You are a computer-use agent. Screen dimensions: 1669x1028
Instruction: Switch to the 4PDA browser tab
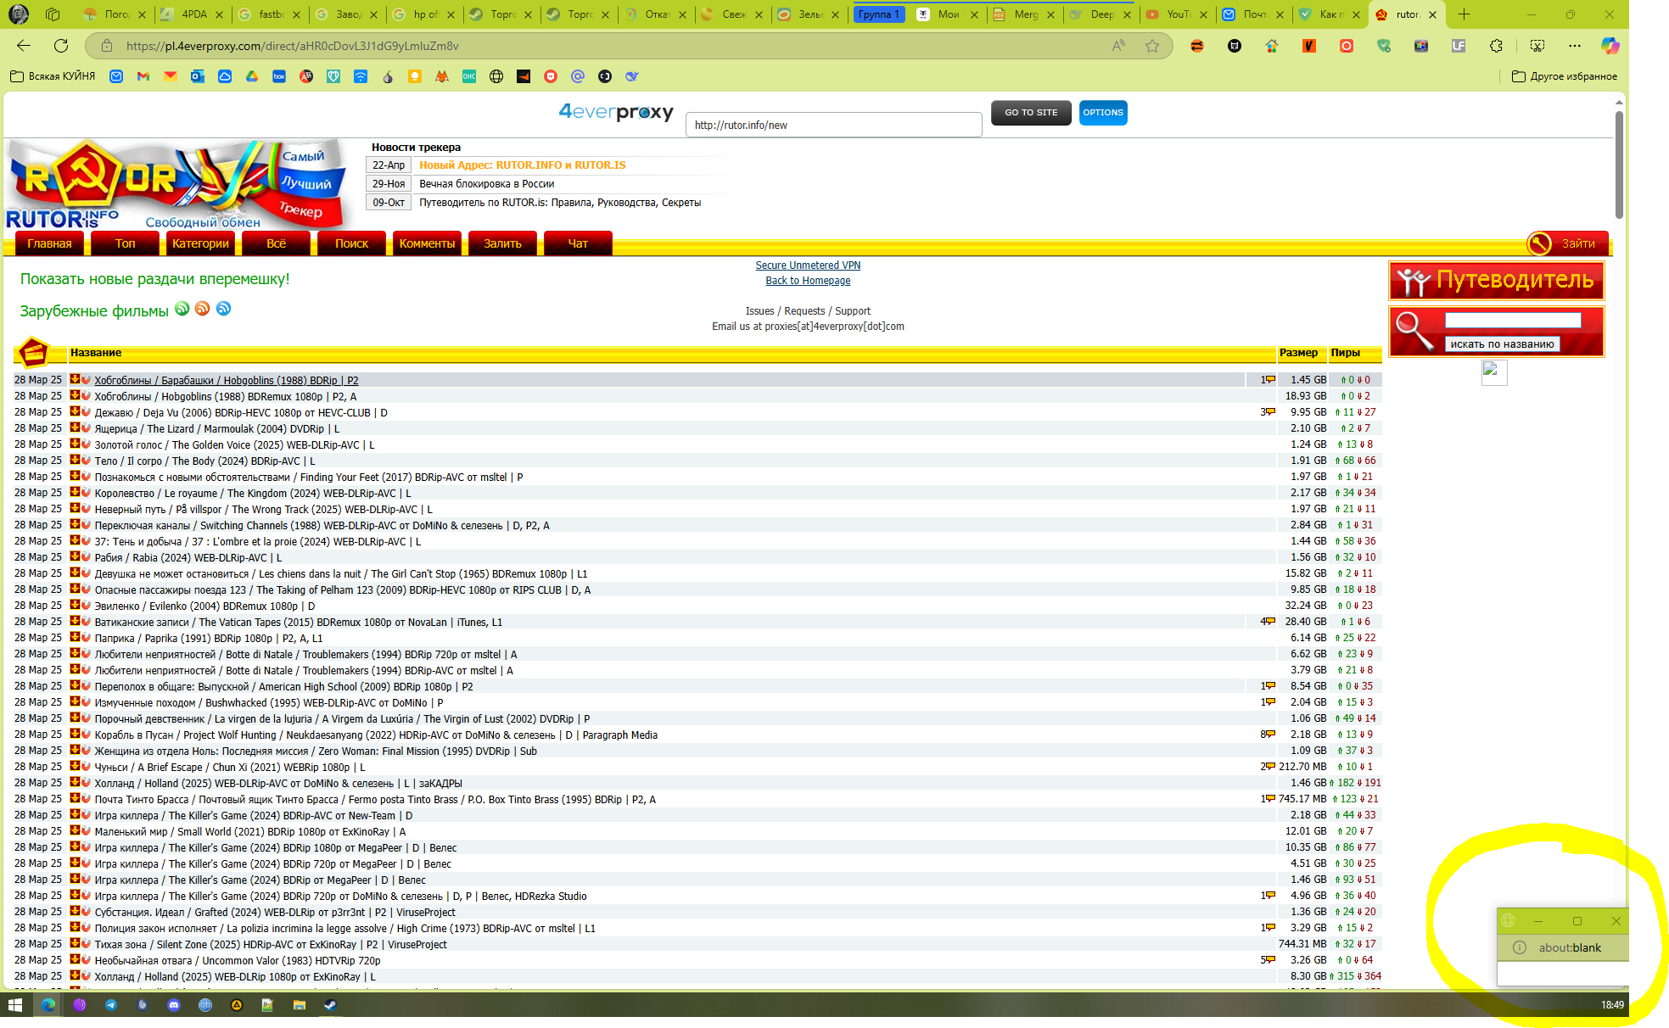click(193, 14)
